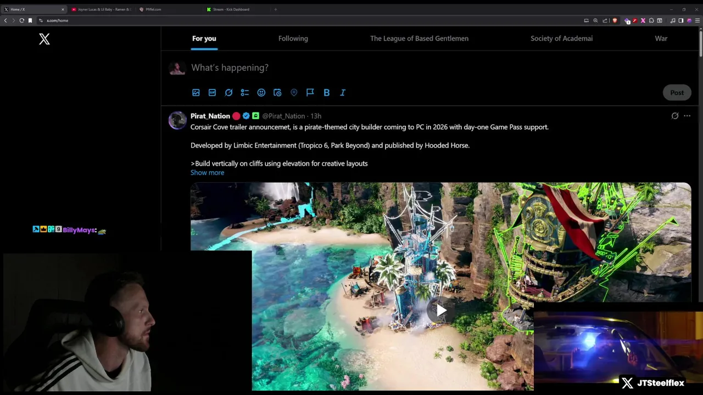
Task: Click the share icon in address bar
Action: 605,20
